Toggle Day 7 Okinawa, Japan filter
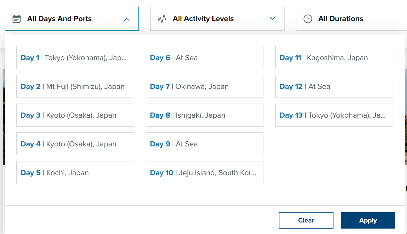The width and height of the screenshot is (407, 234). (204, 86)
